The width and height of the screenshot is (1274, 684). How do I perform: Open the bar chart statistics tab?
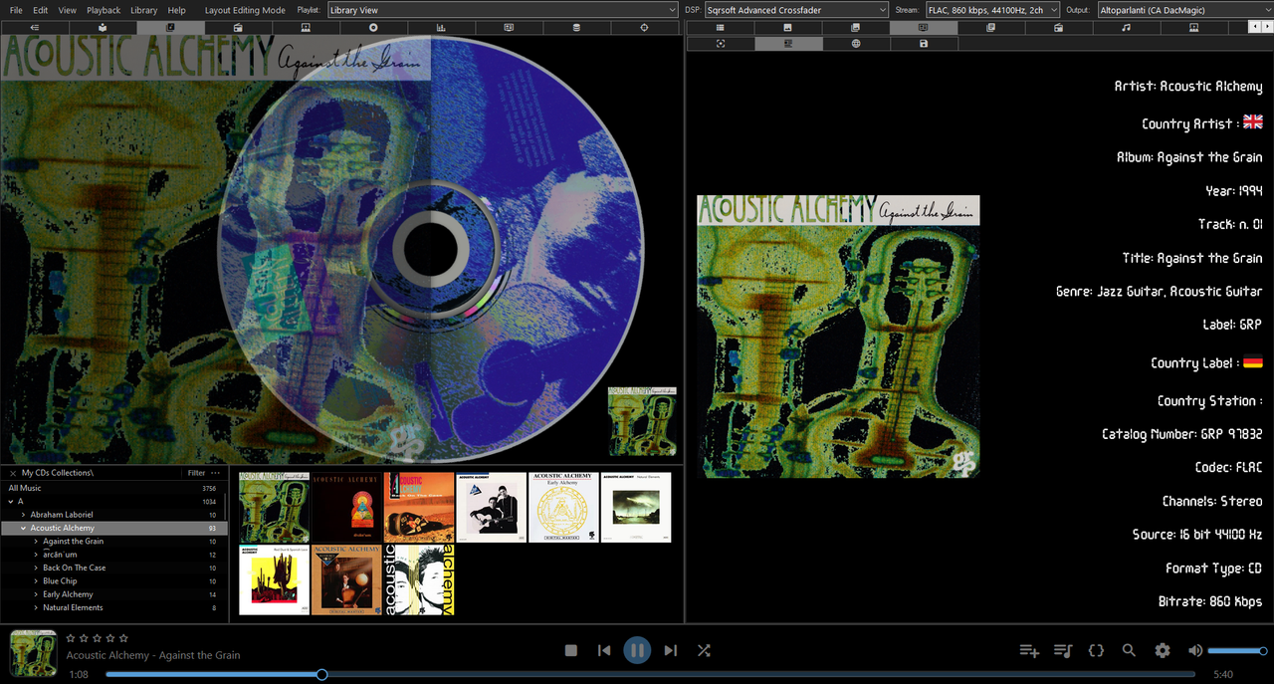coord(441,28)
